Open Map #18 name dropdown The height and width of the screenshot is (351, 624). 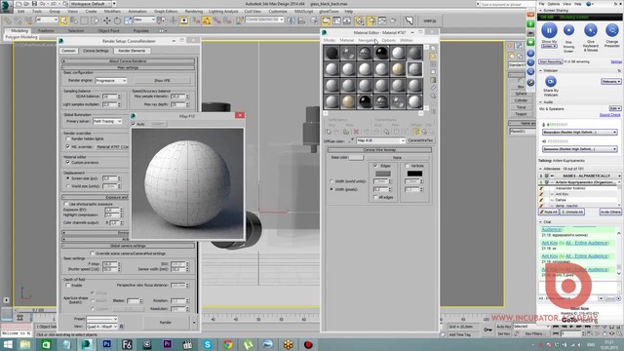click(x=380, y=140)
